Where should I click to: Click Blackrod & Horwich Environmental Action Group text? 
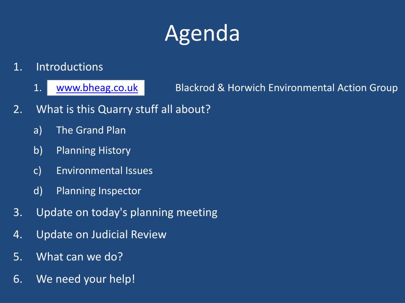(286, 88)
